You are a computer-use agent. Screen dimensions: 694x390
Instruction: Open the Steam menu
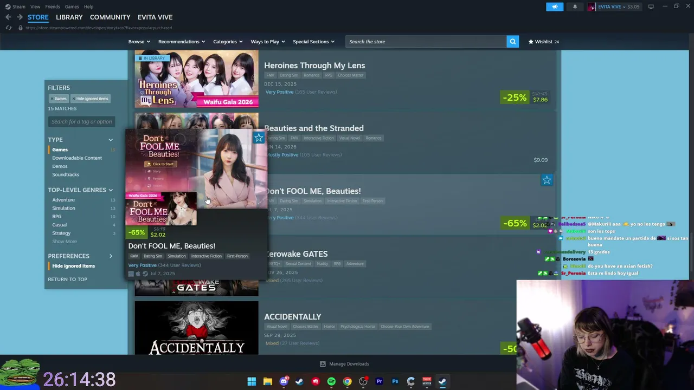tap(18, 6)
